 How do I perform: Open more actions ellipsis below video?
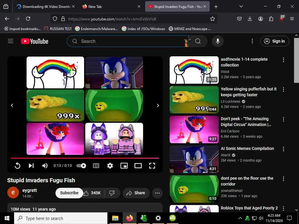tap(157, 193)
